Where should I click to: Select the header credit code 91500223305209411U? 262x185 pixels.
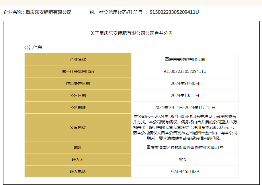point(174,12)
